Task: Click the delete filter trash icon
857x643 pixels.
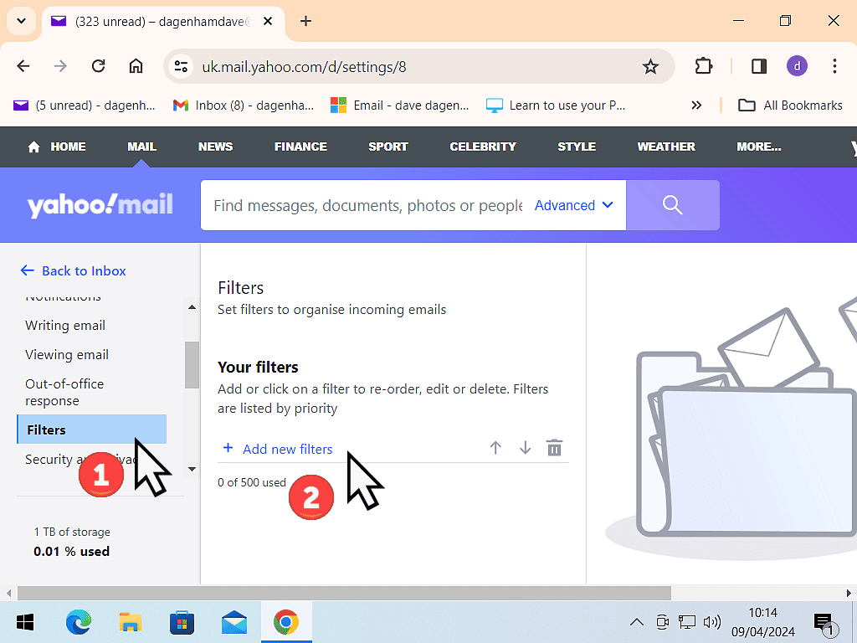Action: coord(554,448)
